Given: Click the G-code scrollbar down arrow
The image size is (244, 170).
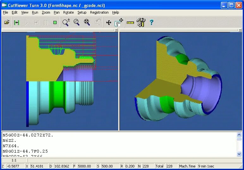Looking at the screenshot, I should 239,154.
